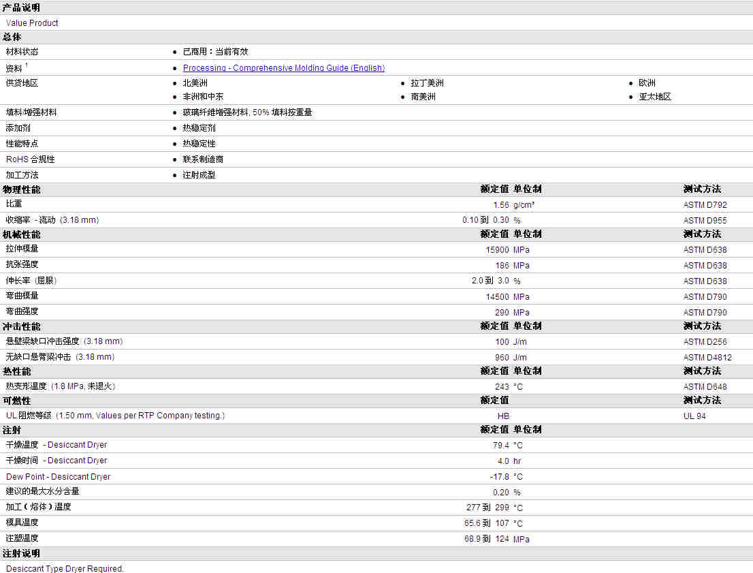The image size is (753, 573).
Task: Select the 277 到 299 melt temperature value
Action: point(487,507)
